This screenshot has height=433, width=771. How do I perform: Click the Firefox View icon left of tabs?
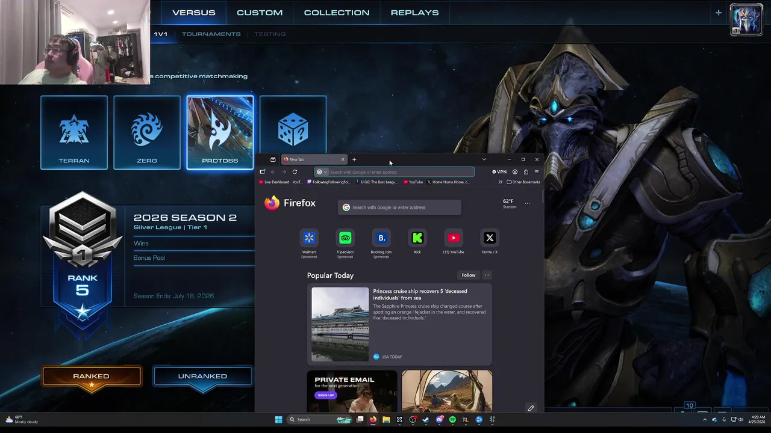click(273, 159)
